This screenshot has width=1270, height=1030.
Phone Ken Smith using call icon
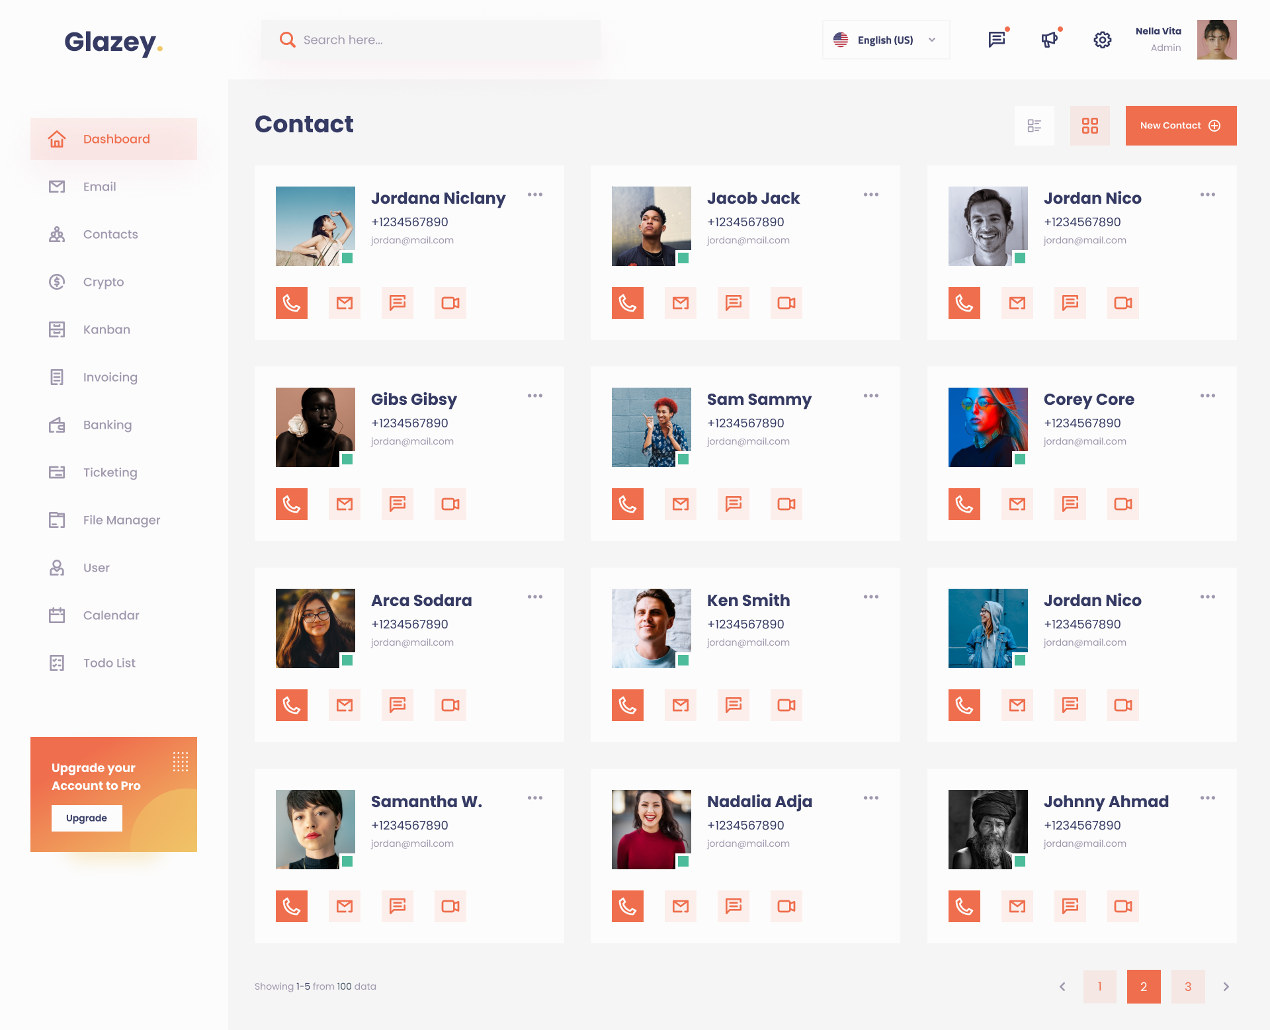[628, 705]
